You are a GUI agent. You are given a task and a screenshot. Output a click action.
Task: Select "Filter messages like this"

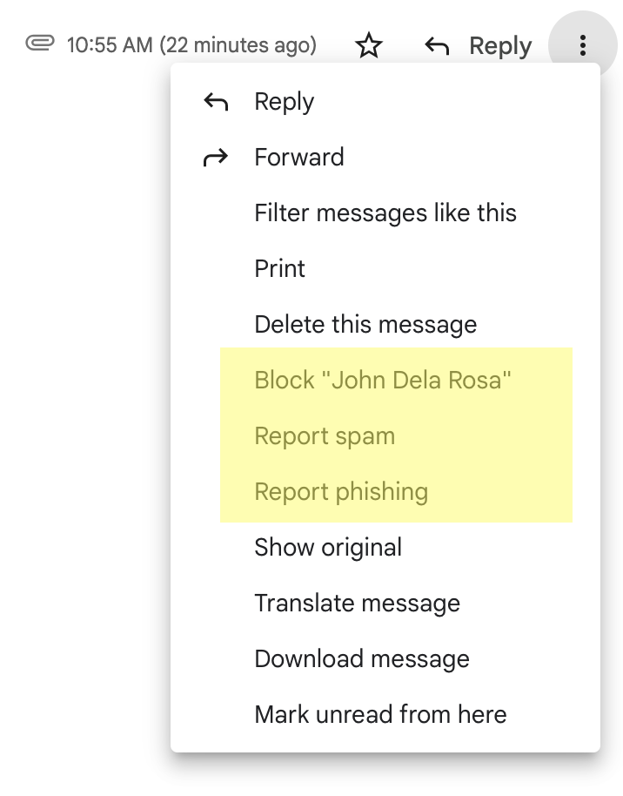(385, 213)
